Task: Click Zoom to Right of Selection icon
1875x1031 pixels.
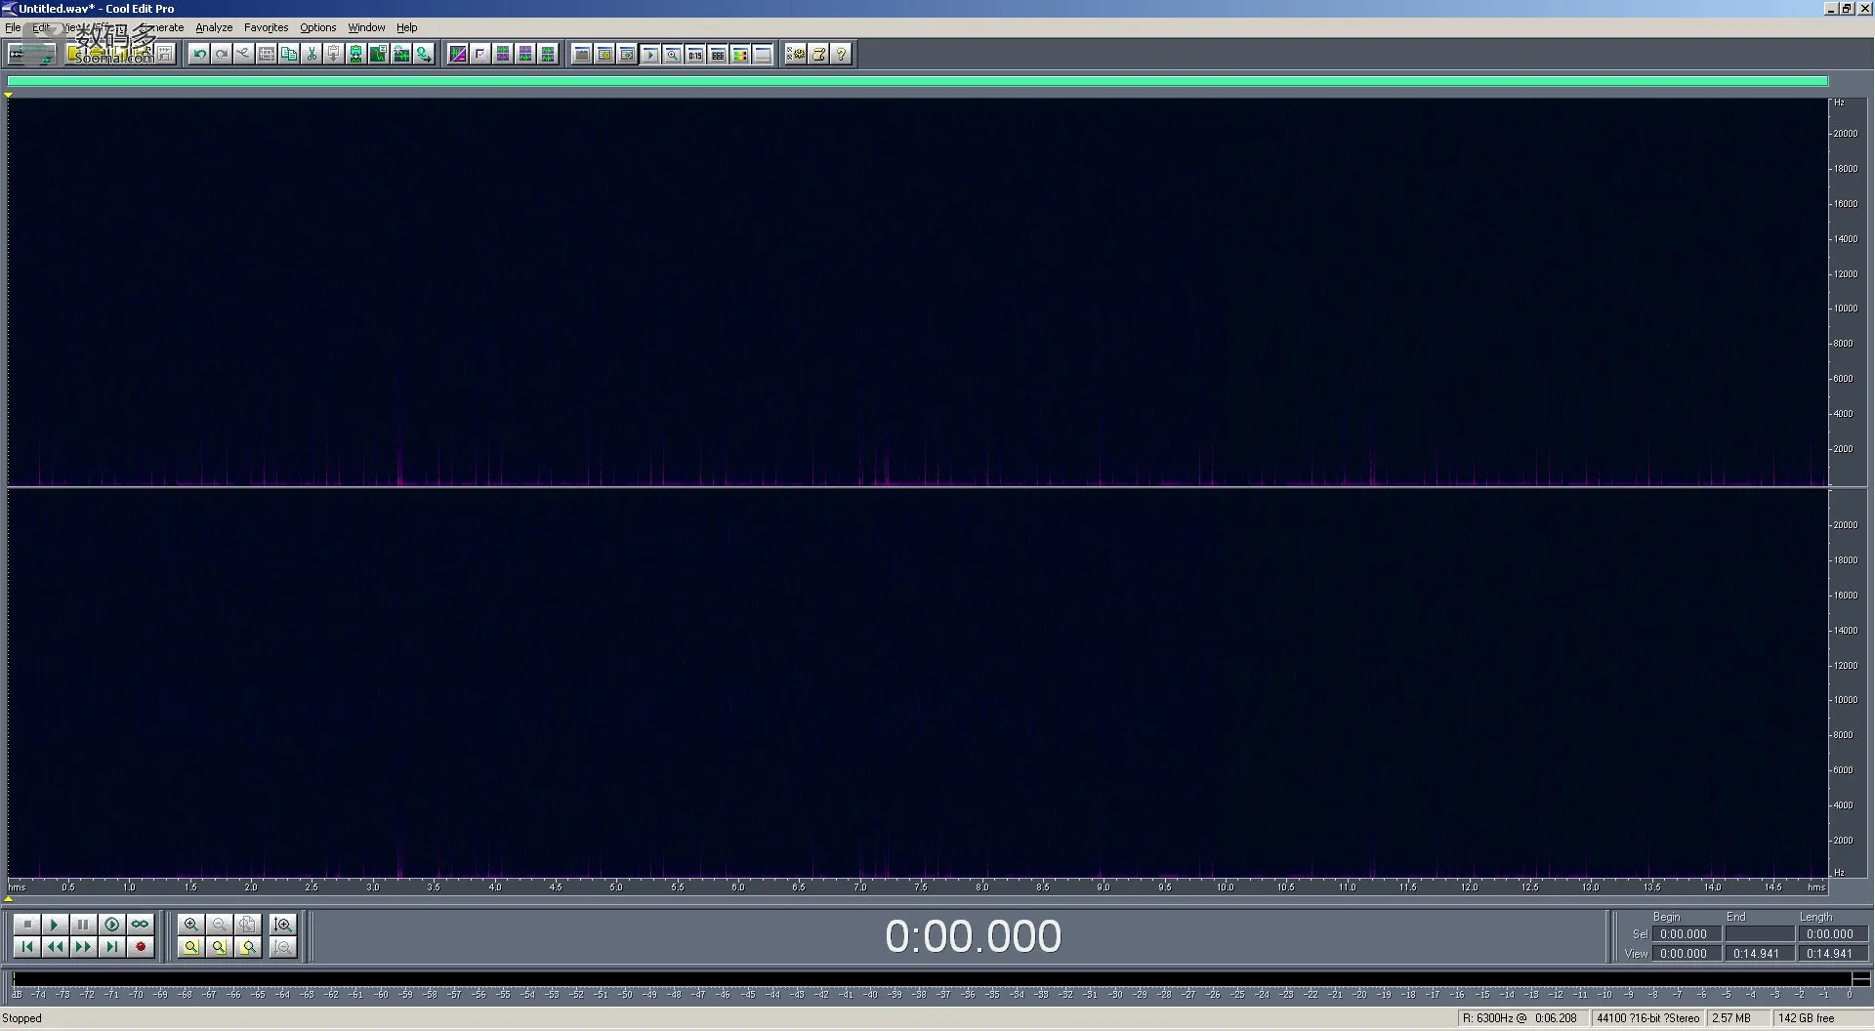Action: pos(248,946)
